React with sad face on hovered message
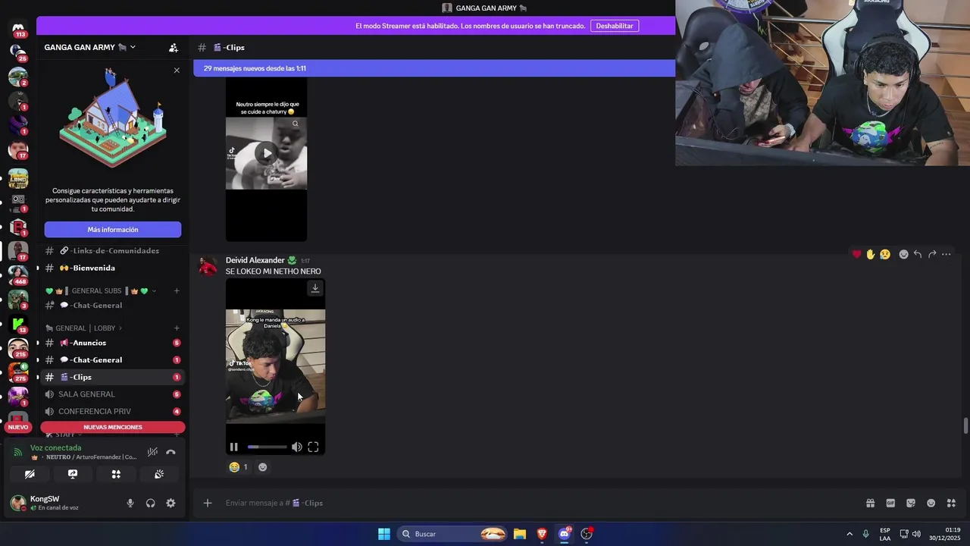The height and width of the screenshot is (546, 970). (x=884, y=254)
